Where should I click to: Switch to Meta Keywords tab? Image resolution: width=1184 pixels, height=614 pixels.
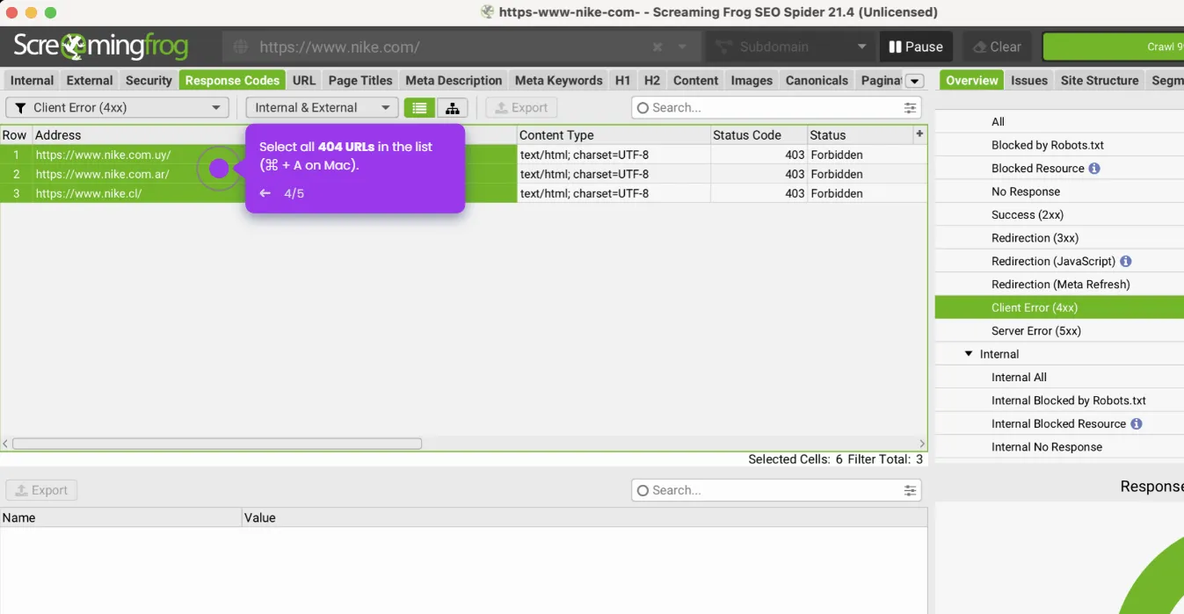pyautogui.click(x=559, y=80)
